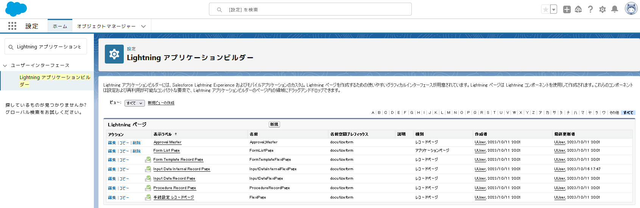
Task: Open the favorites list dropdown arrow
Action: 554,9
